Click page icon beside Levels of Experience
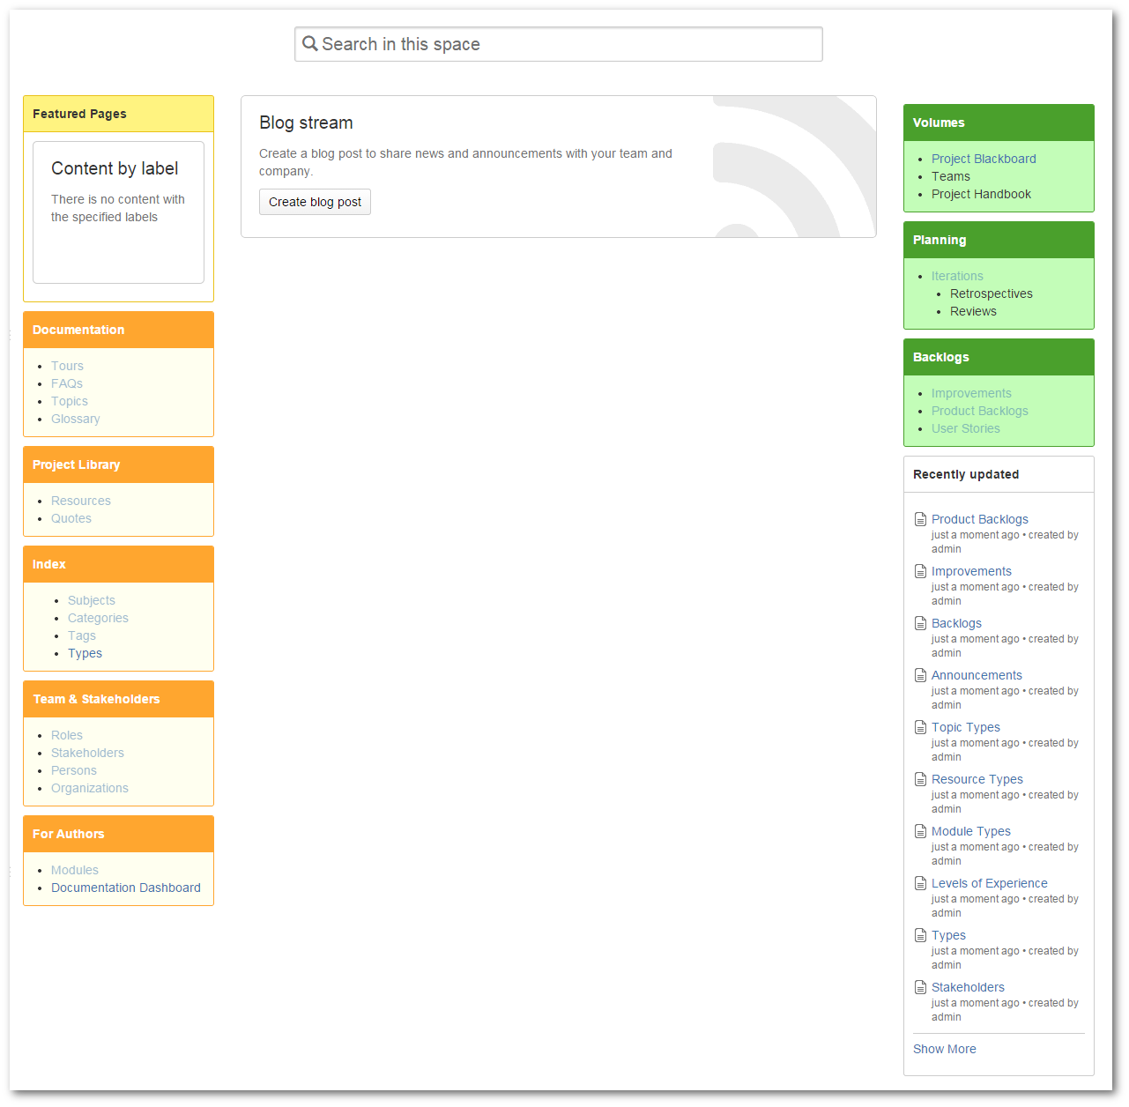Image resolution: width=1129 pixels, height=1107 pixels. tap(920, 883)
